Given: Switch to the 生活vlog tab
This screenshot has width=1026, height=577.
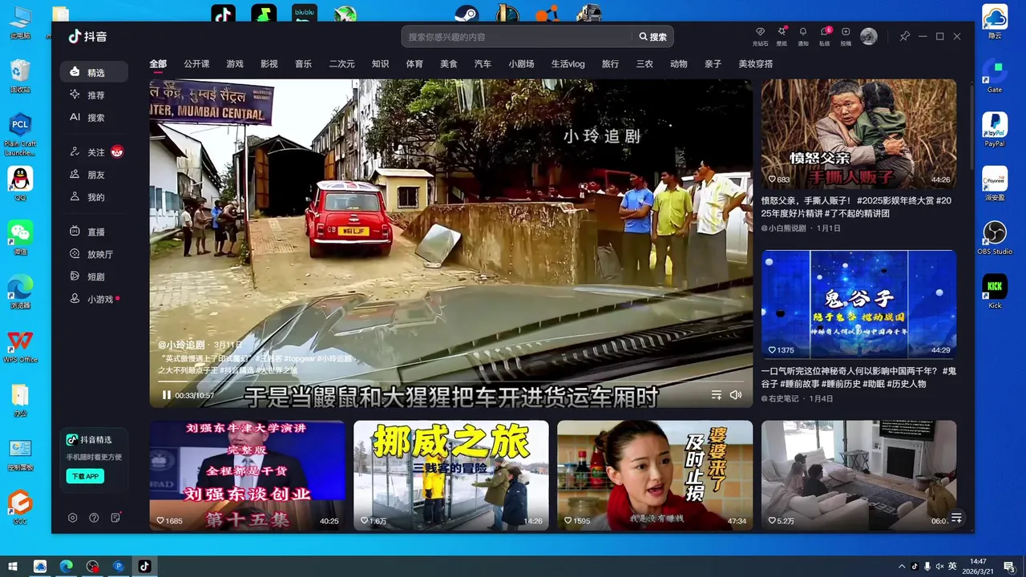Looking at the screenshot, I should (568, 64).
